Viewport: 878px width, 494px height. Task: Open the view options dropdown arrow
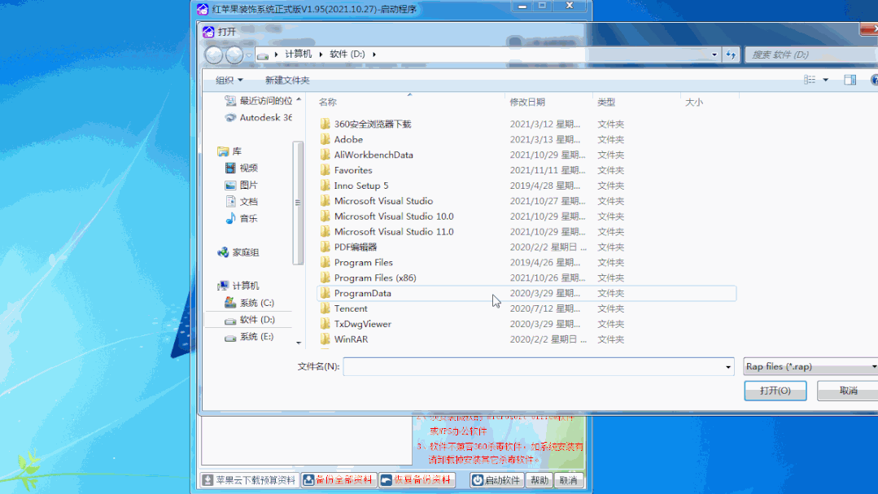[x=825, y=80]
